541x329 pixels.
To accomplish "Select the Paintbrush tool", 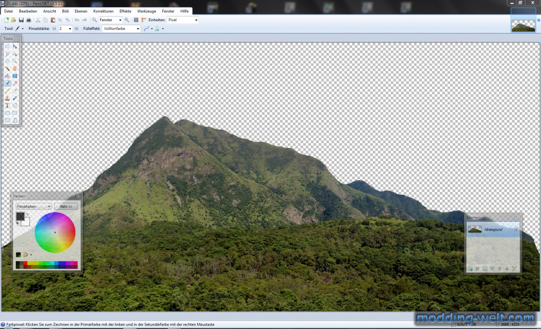I will tap(7, 83).
